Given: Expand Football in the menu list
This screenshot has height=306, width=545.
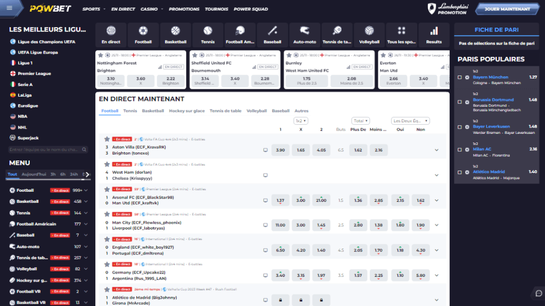Looking at the screenshot, I should tap(86, 191).
